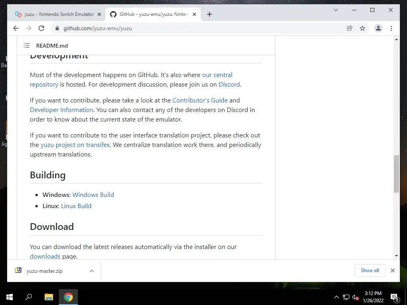Open a new tab with the plus button

209,14
